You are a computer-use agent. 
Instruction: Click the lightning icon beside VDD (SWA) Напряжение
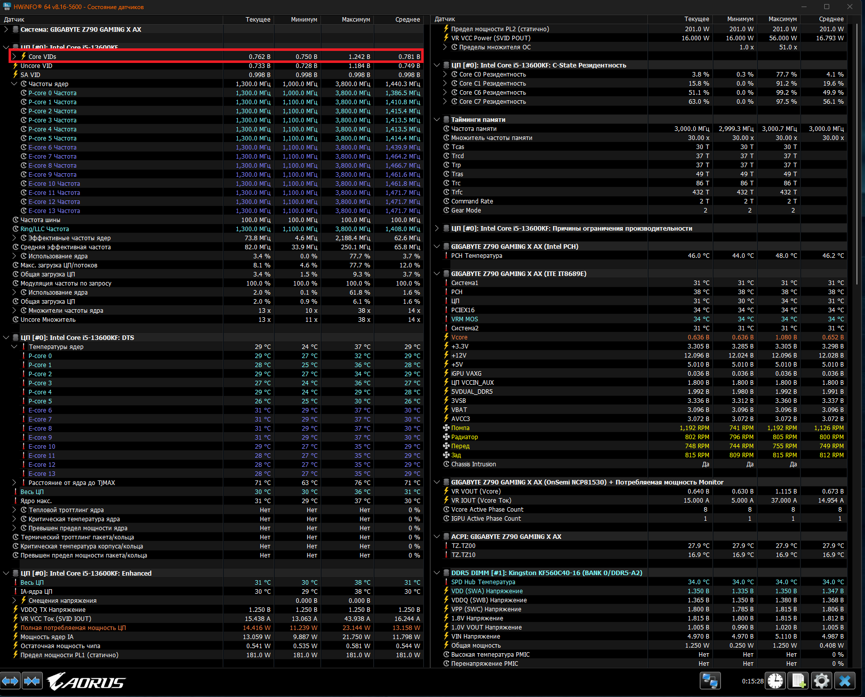coord(446,591)
